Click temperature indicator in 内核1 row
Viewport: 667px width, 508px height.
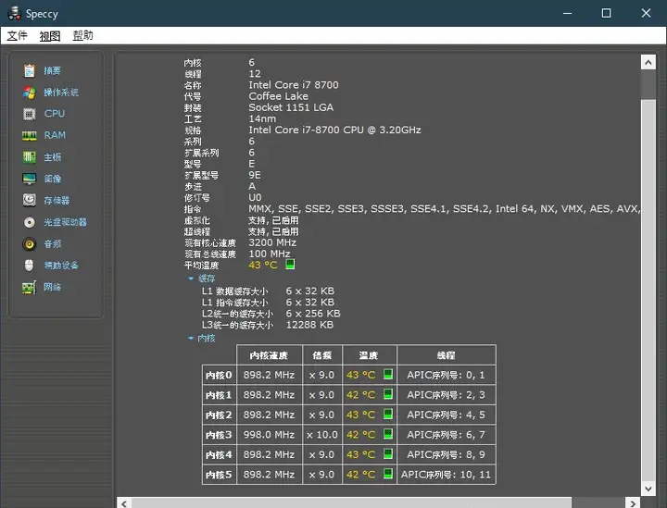click(x=387, y=394)
